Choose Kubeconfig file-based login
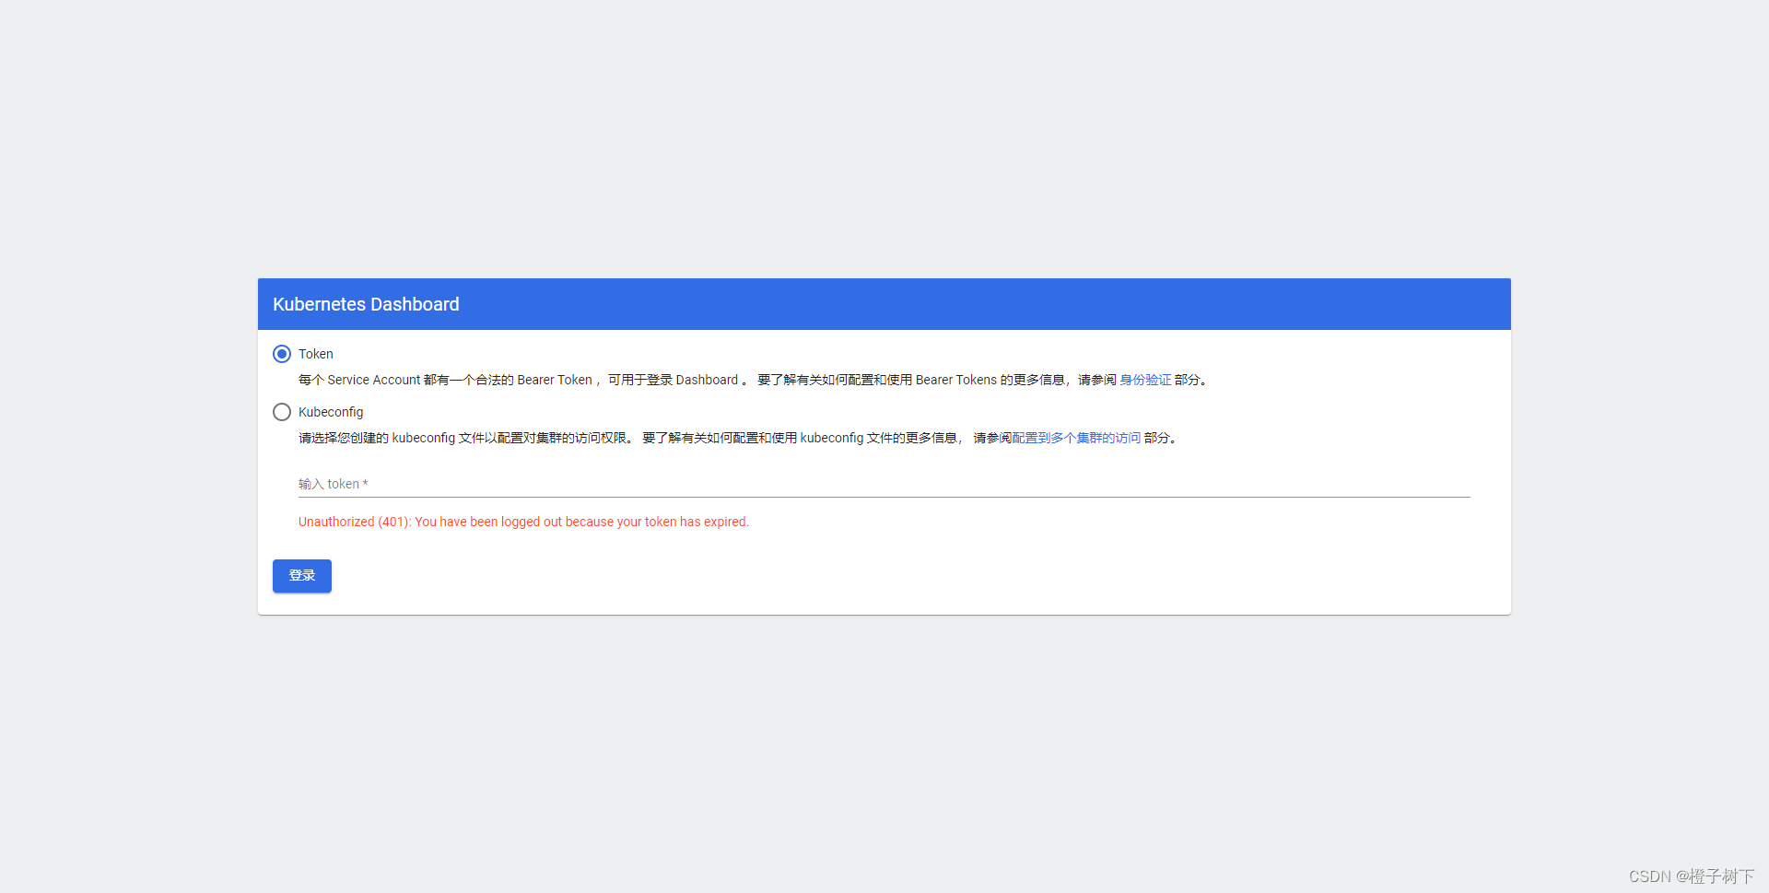The height and width of the screenshot is (893, 1769). click(281, 412)
